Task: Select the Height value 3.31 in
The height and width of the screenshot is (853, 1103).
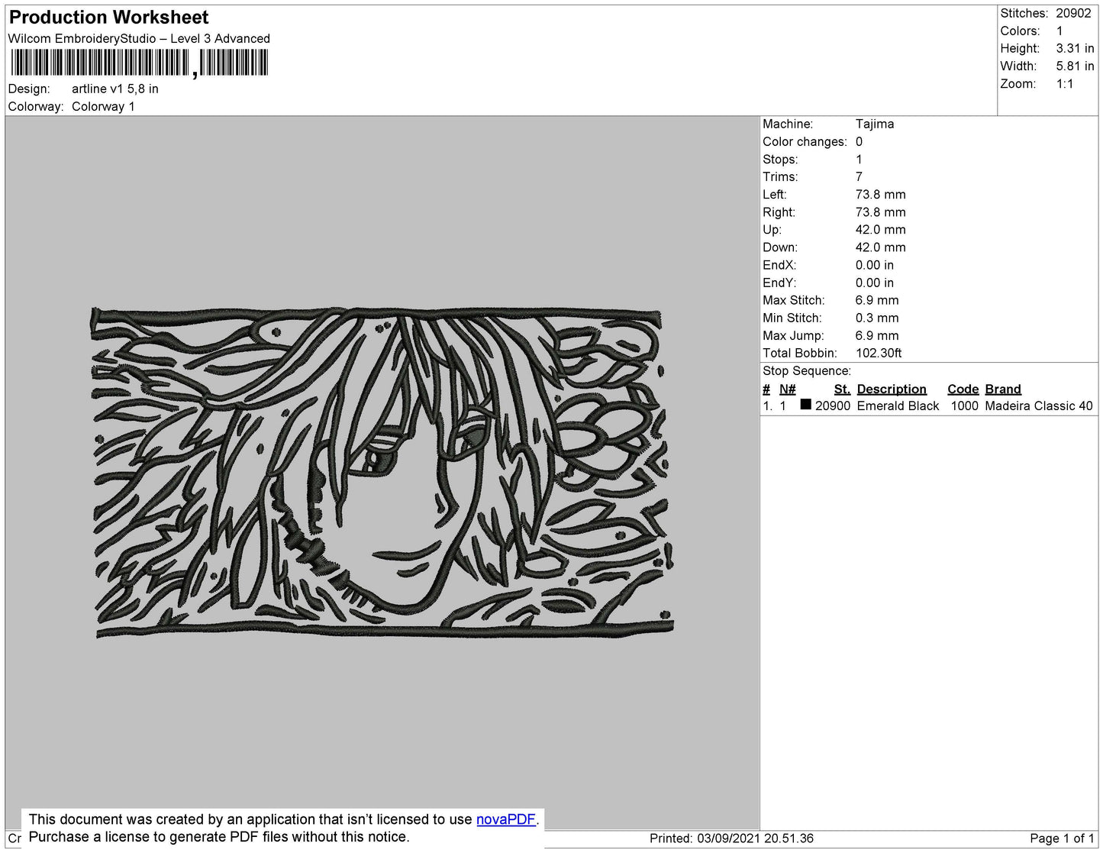Action: (x=1075, y=49)
